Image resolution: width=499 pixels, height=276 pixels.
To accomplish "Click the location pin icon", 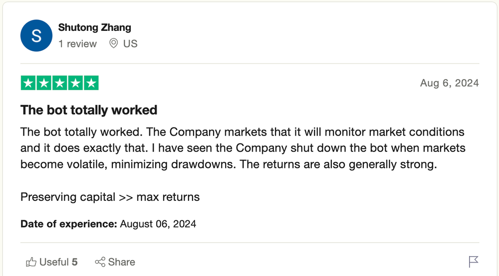I will 114,43.
